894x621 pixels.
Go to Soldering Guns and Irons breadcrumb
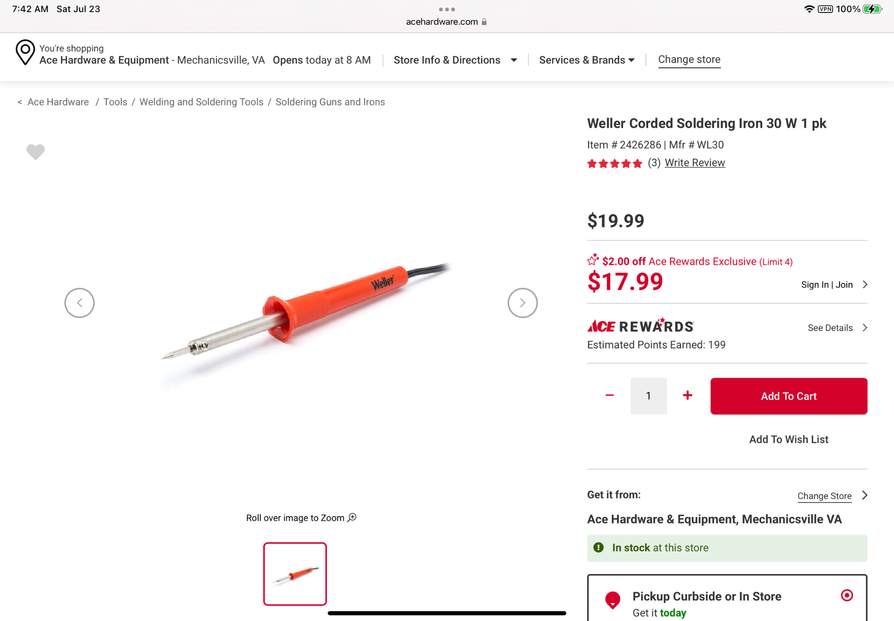coord(330,102)
